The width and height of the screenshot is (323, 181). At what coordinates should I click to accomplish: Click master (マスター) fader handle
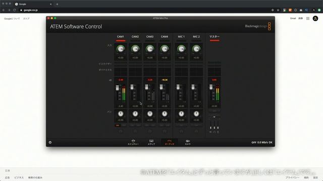(x=211, y=87)
